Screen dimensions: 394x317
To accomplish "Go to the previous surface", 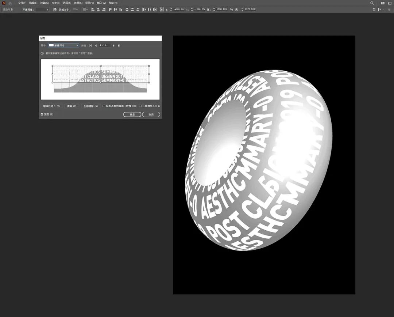I will pyautogui.click(x=96, y=45).
